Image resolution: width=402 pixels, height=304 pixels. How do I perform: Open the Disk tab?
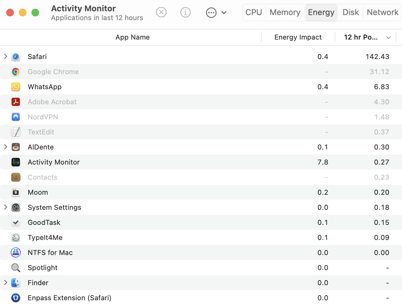tap(350, 12)
